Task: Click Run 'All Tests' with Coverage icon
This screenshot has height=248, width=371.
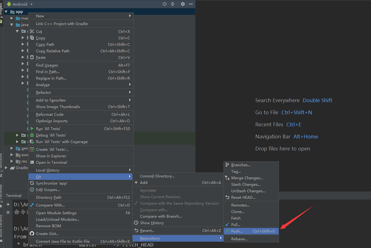Action: pos(32,141)
